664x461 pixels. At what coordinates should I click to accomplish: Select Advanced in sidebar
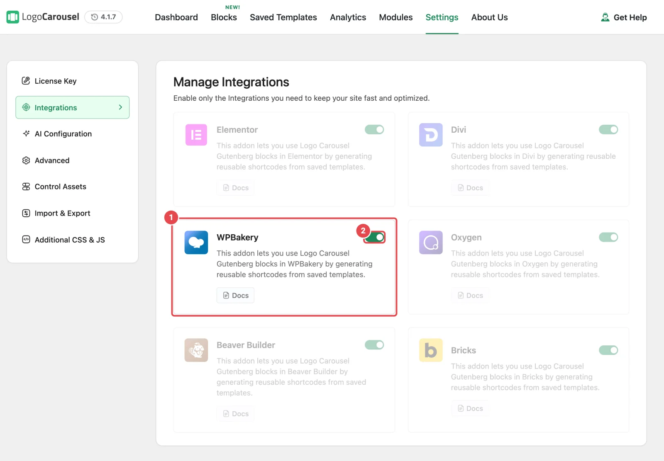[x=73, y=160]
